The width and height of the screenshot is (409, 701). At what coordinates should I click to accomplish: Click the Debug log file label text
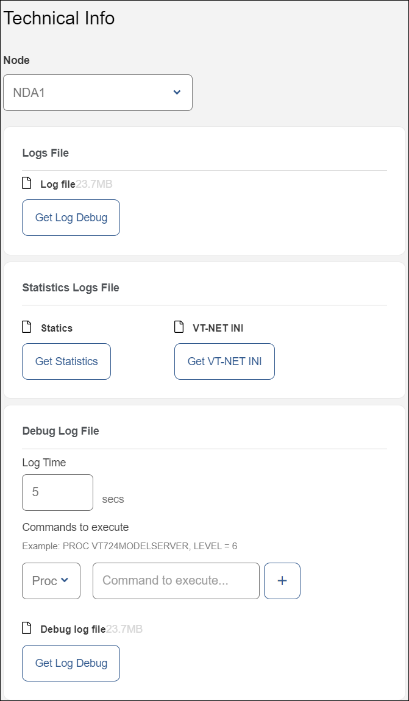click(x=73, y=629)
